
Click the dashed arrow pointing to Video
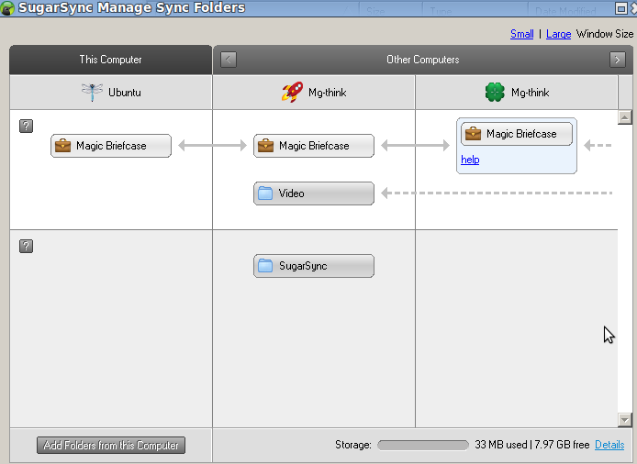(x=497, y=193)
